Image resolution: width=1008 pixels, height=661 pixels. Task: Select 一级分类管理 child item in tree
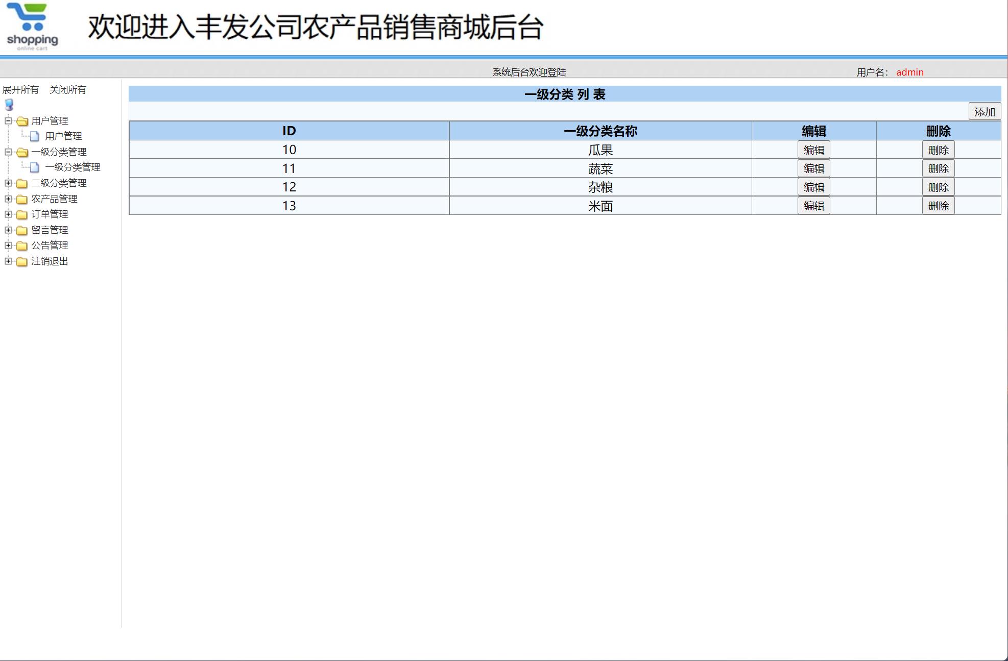pos(74,167)
